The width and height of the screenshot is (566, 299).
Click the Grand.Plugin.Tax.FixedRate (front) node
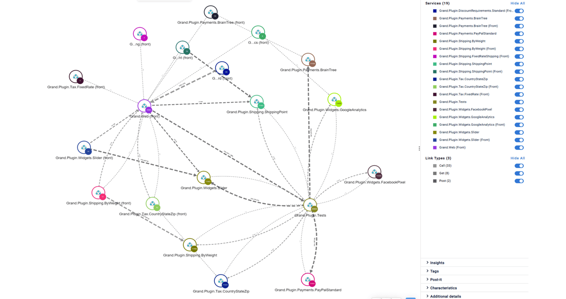pyautogui.click(x=76, y=77)
